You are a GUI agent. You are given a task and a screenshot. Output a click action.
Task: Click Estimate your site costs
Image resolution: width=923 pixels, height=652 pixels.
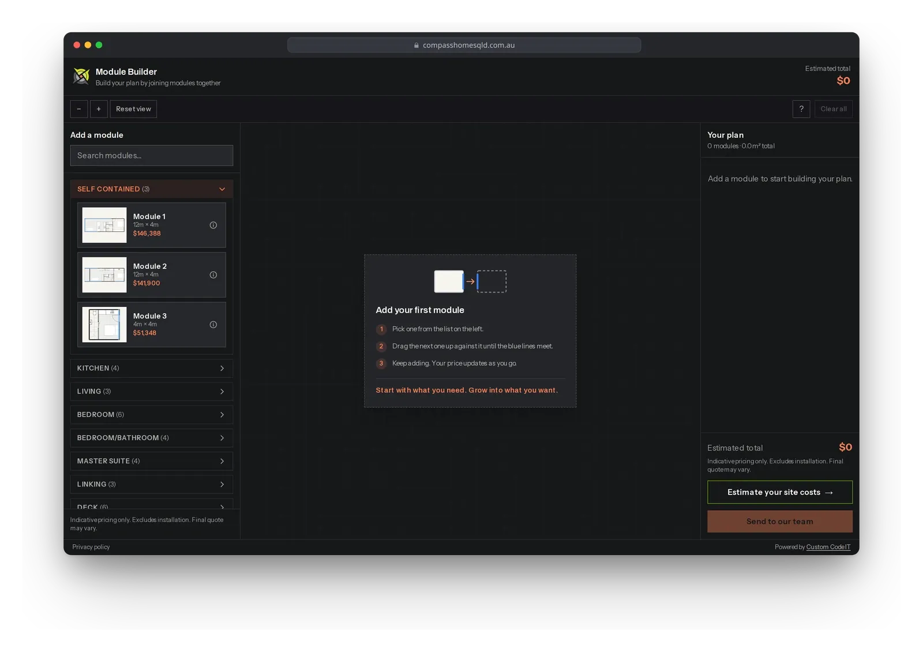pyautogui.click(x=780, y=492)
